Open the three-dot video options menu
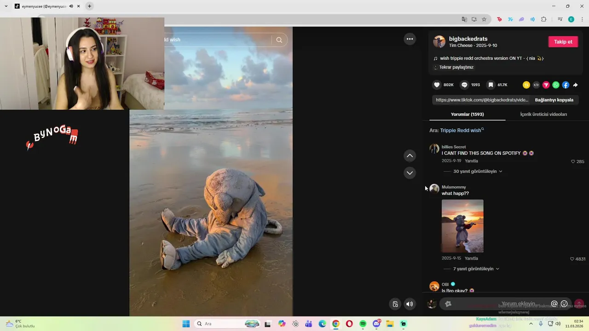The height and width of the screenshot is (331, 589). (x=410, y=39)
